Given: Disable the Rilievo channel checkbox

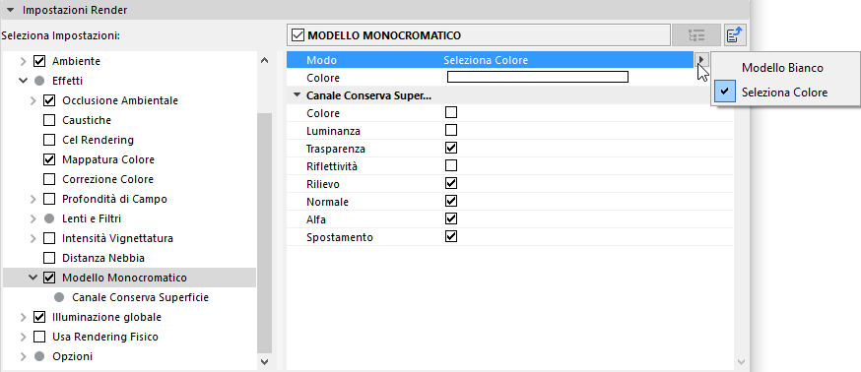Looking at the screenshot, I should pyautogui.click(x=451, y=183).
